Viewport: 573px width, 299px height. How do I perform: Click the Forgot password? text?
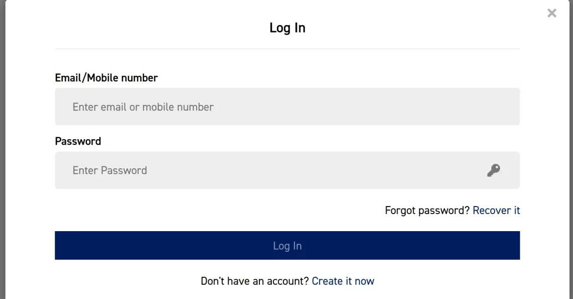[427, 211]
